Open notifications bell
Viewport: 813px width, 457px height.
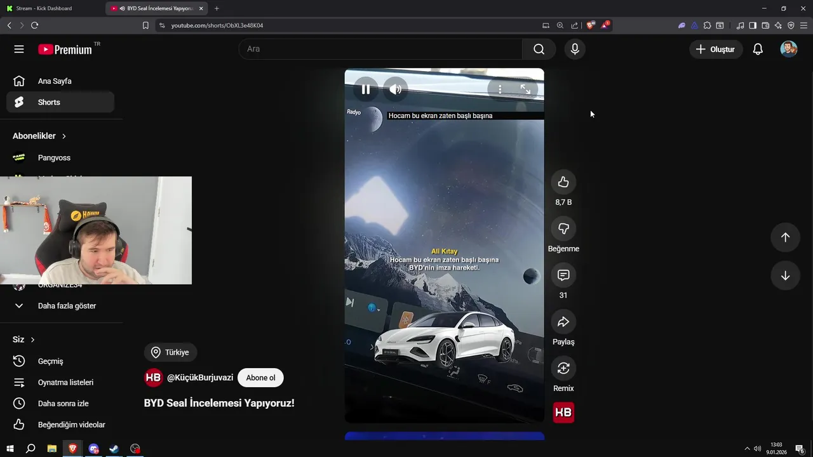click(x=758, y=49)
